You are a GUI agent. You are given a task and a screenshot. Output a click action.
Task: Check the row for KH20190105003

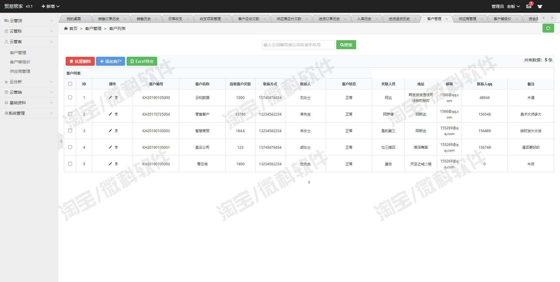click(70, 130)
